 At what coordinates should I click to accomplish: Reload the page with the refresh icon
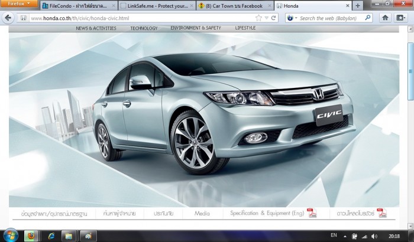[x=273, y=18]
